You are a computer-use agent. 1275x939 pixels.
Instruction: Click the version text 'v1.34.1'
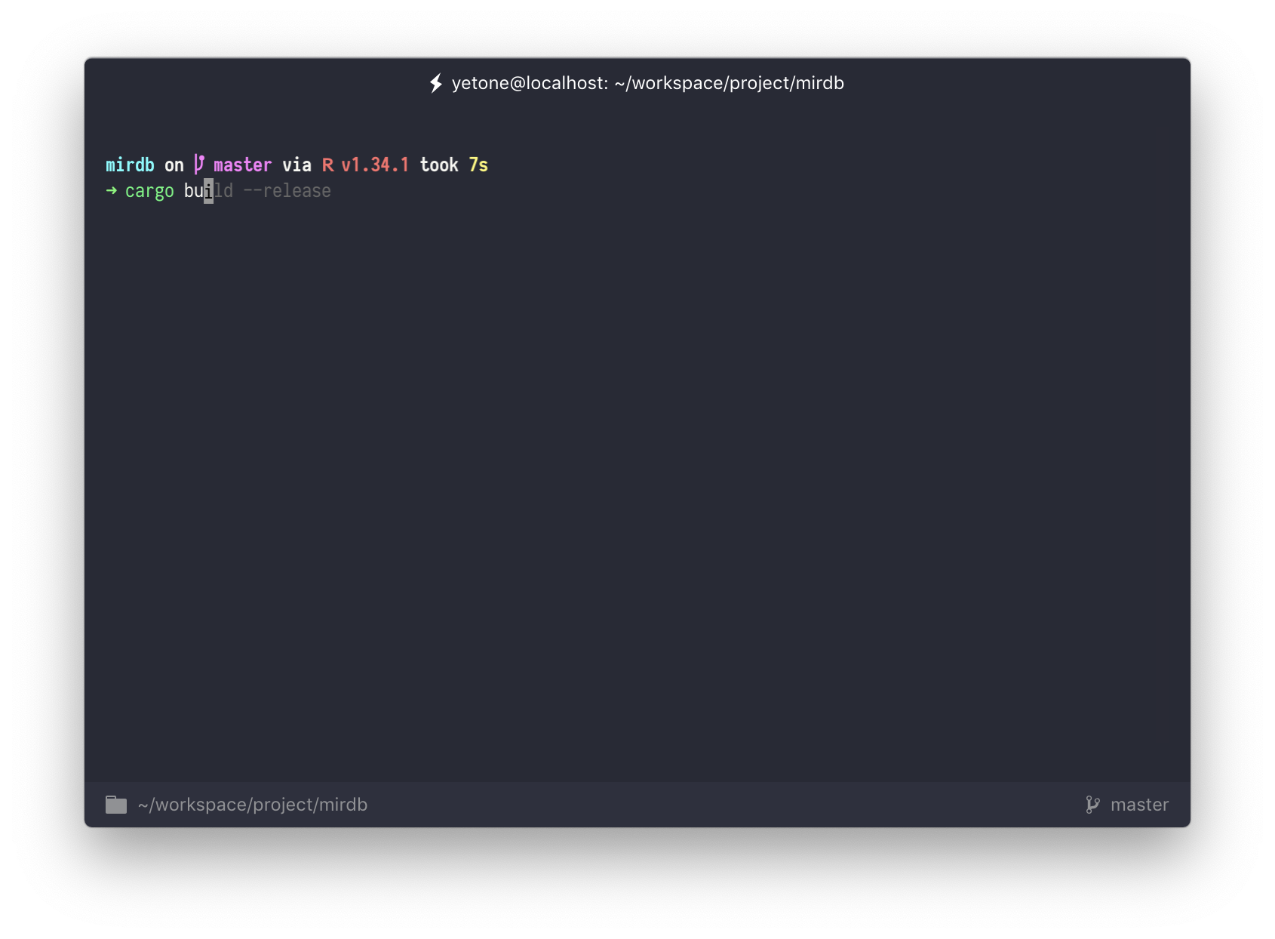pos(375,165)
